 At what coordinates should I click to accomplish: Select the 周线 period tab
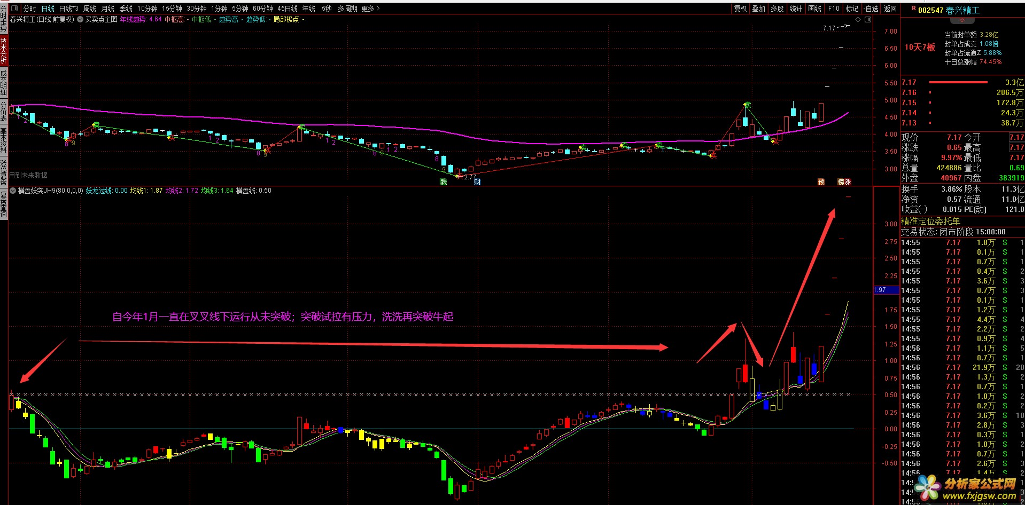(x=90, y=9)
